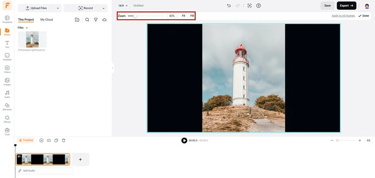Duplicate the selected scene
The height and width of the screenshot is (178, 375).
point(56,140)
